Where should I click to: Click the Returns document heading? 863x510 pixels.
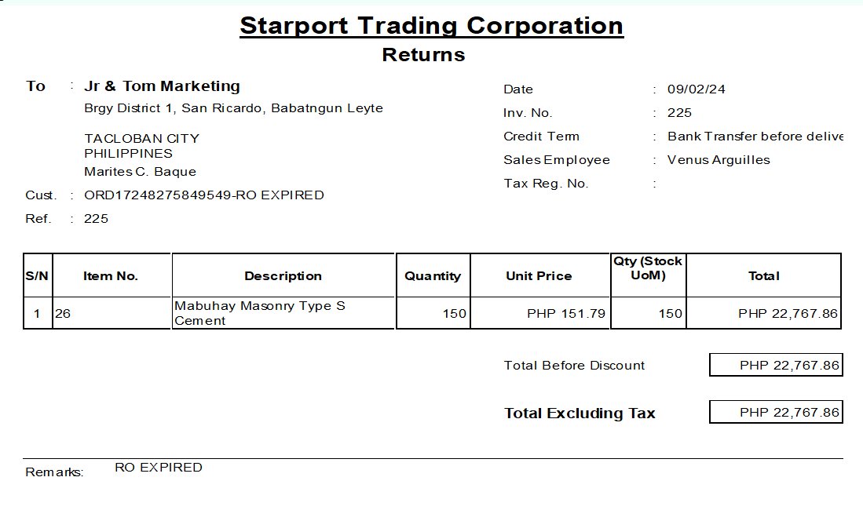click(423, 55)
